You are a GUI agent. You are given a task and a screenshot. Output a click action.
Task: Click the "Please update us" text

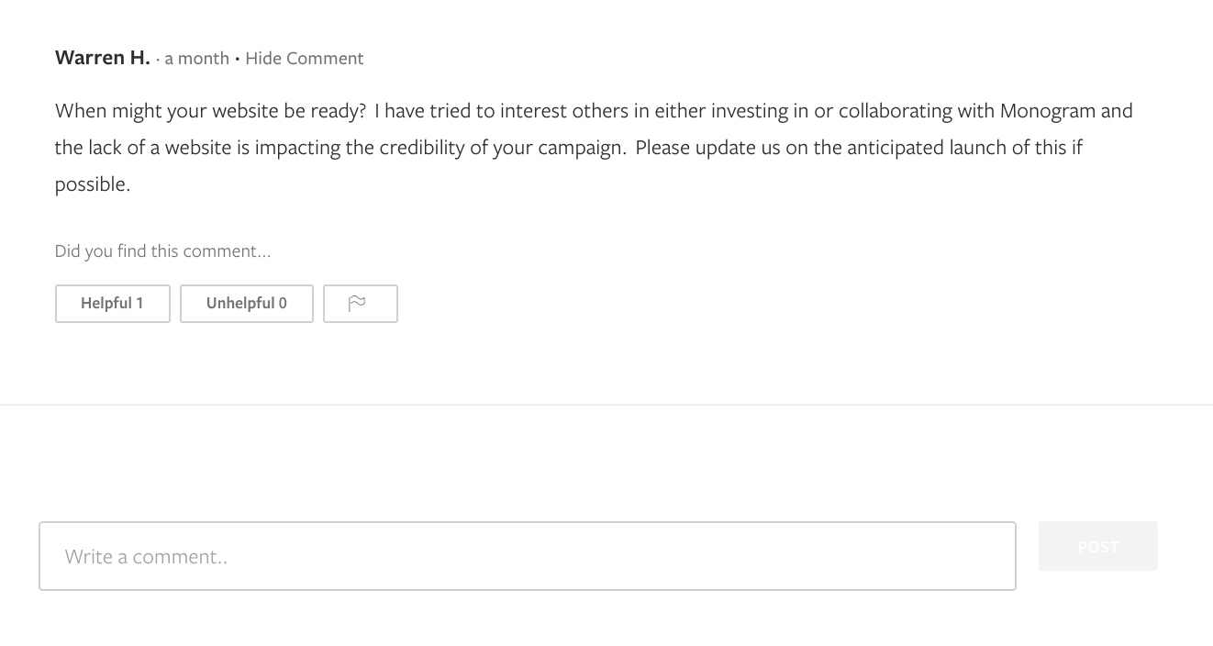(x=707, y=148)
